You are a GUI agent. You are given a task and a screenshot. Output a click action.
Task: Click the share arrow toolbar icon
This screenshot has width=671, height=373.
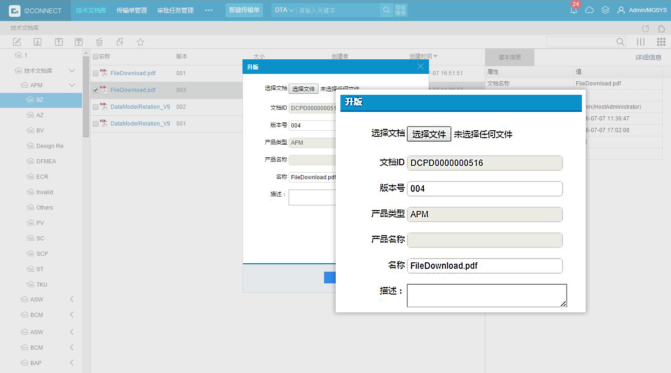pyautogui.click(x=120, y=42)
